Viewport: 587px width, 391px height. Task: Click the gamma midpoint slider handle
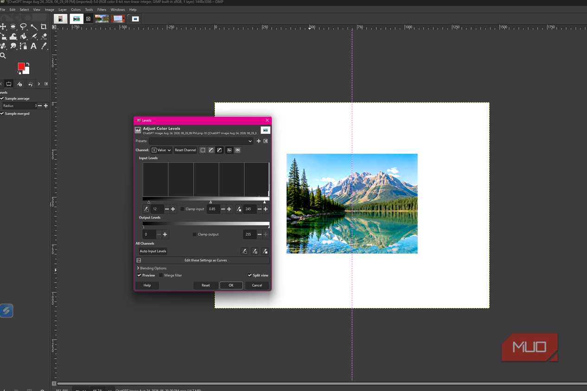tap(211, 202)
